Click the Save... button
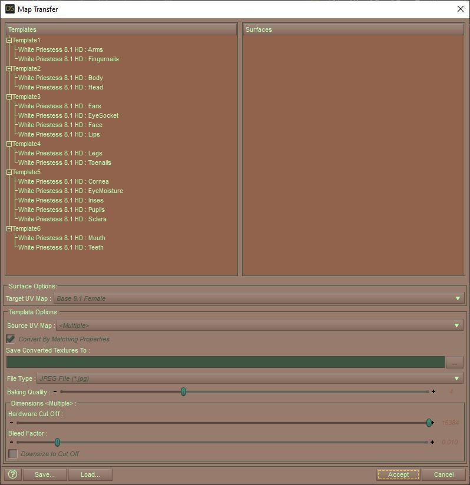 coord(45,474)
